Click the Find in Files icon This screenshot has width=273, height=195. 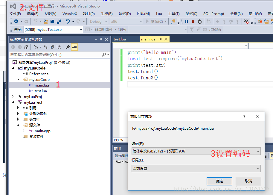point(173,22)
